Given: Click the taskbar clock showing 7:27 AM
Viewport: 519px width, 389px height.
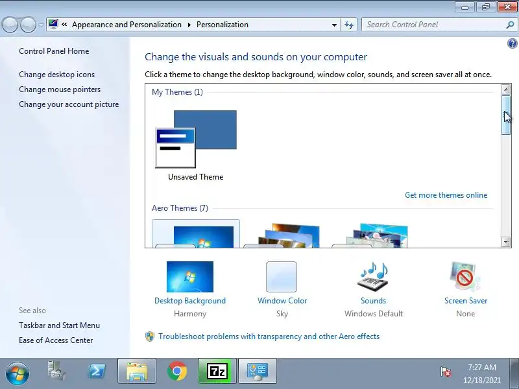Looking at the screenshot, I should point(481,374).
